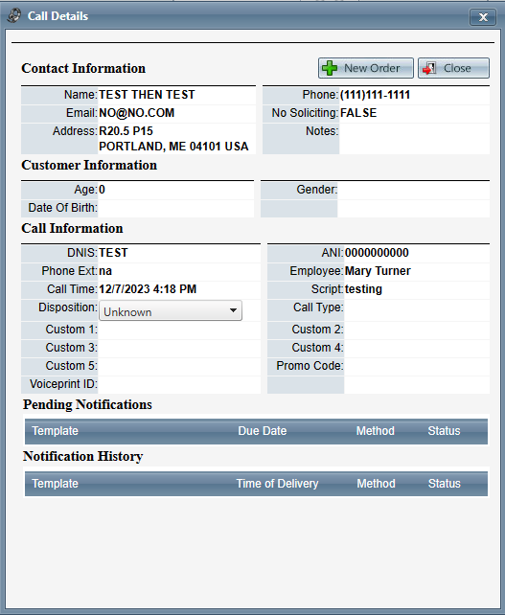
Task: Click Status header in Pending Notifications
Action: [444, 431]
